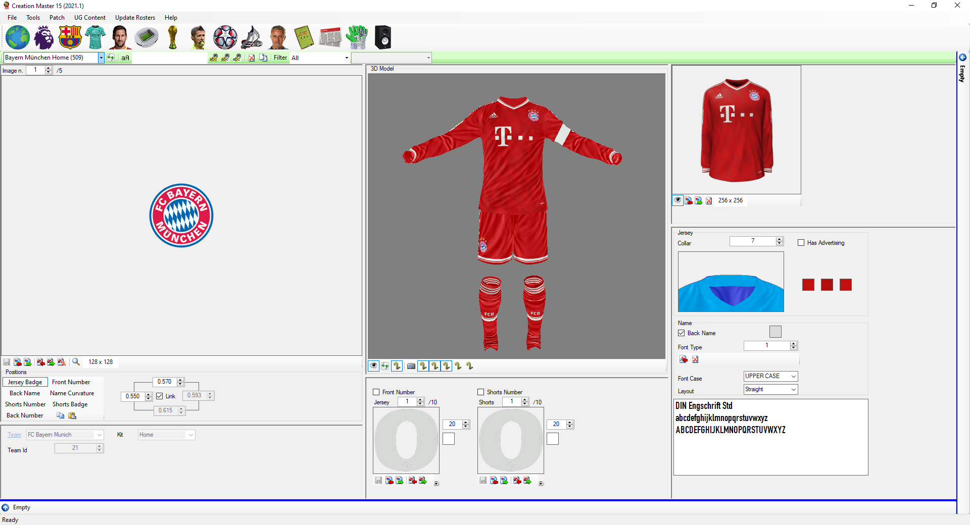Open the League editor lion icon
970x525 pixels.
(x=44, y=37)
